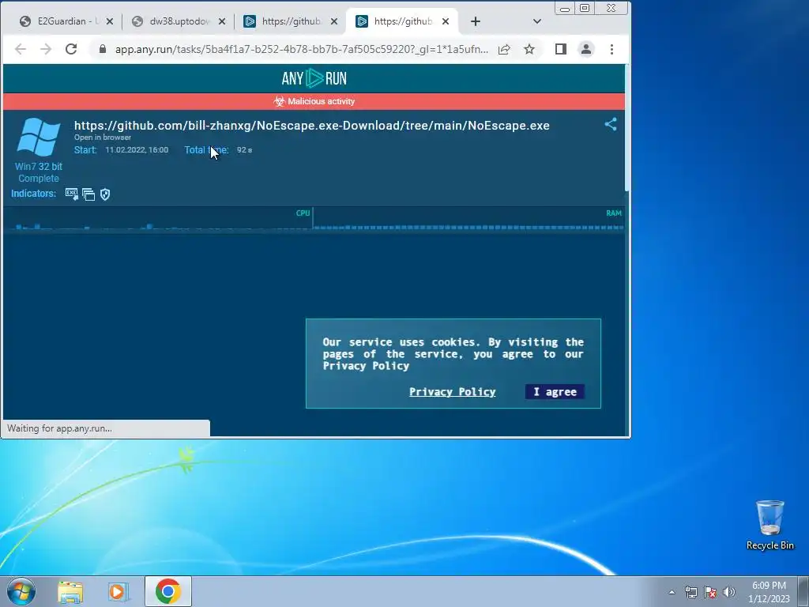
Task: Close the E2Guardian tab
Action: (x=109, y=21)
